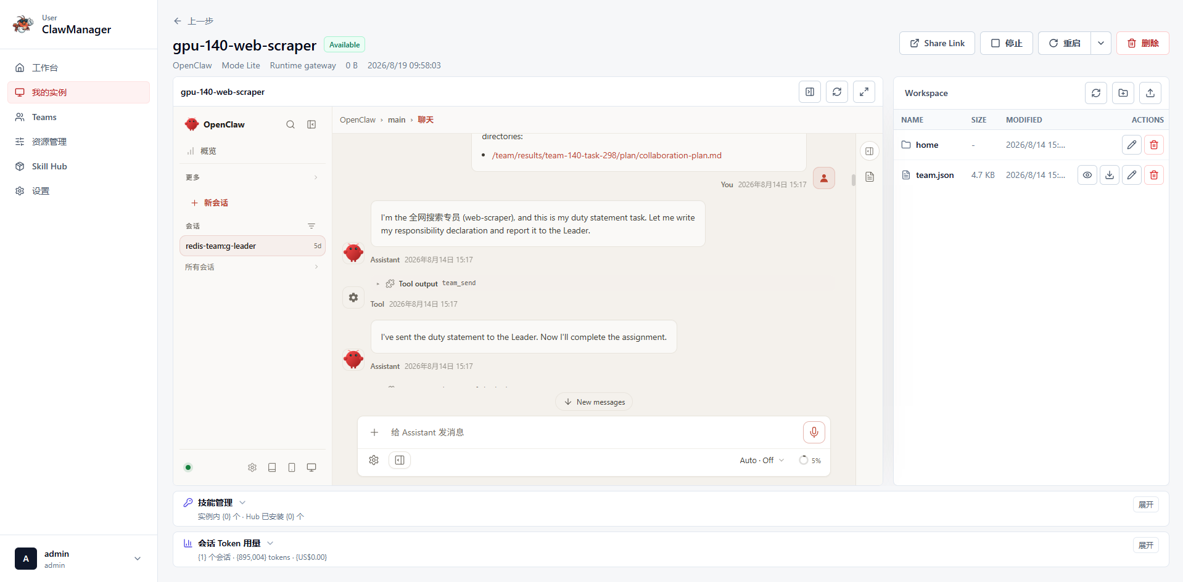The width and height of the screenshot is (1183, 582).
Task: Click the 重启 button
Action: (1065, 43)
